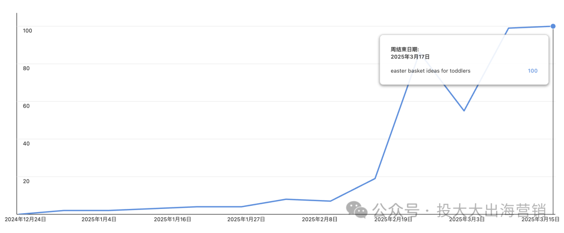564x233 pixels.
Task: Click the 80 label on the y-axis
Action: point(26,68)
